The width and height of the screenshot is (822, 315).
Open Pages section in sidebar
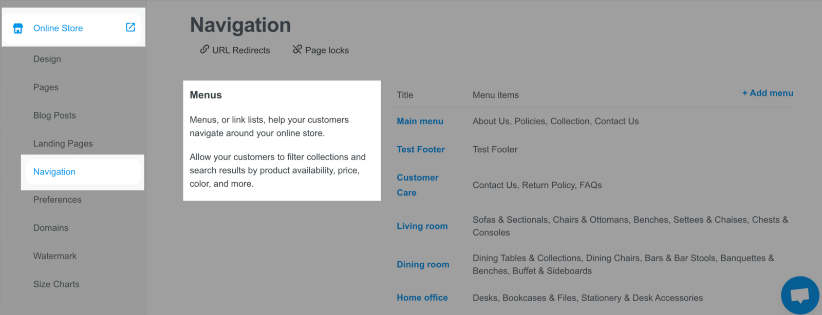(x=46, y=87)
